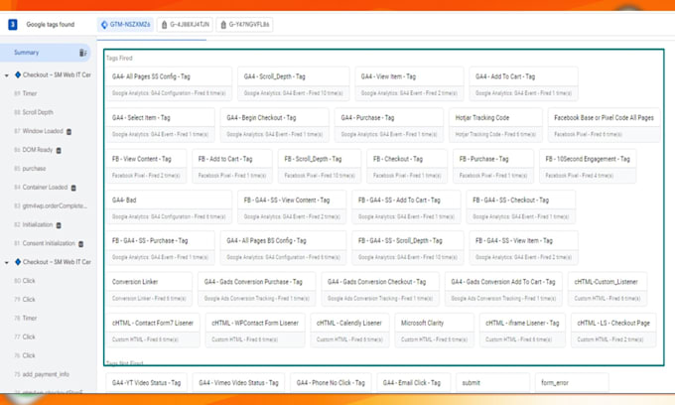Open FB - Add to Cart - Tag card
Viewport: 675px width, 405px height.
[232, 166]
